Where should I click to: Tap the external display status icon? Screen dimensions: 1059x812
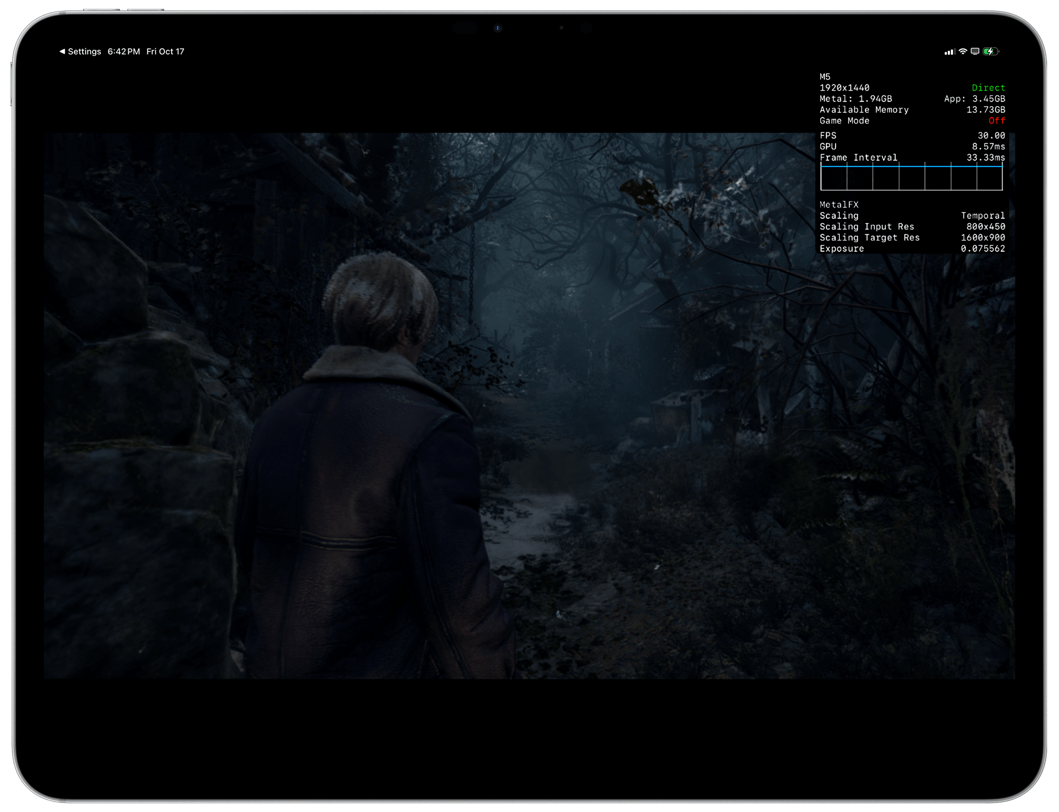[x=975, y=52]
